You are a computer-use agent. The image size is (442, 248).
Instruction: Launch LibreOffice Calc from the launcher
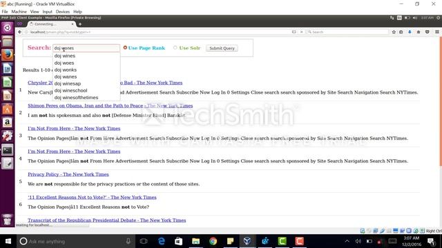[x=8, y=82]
